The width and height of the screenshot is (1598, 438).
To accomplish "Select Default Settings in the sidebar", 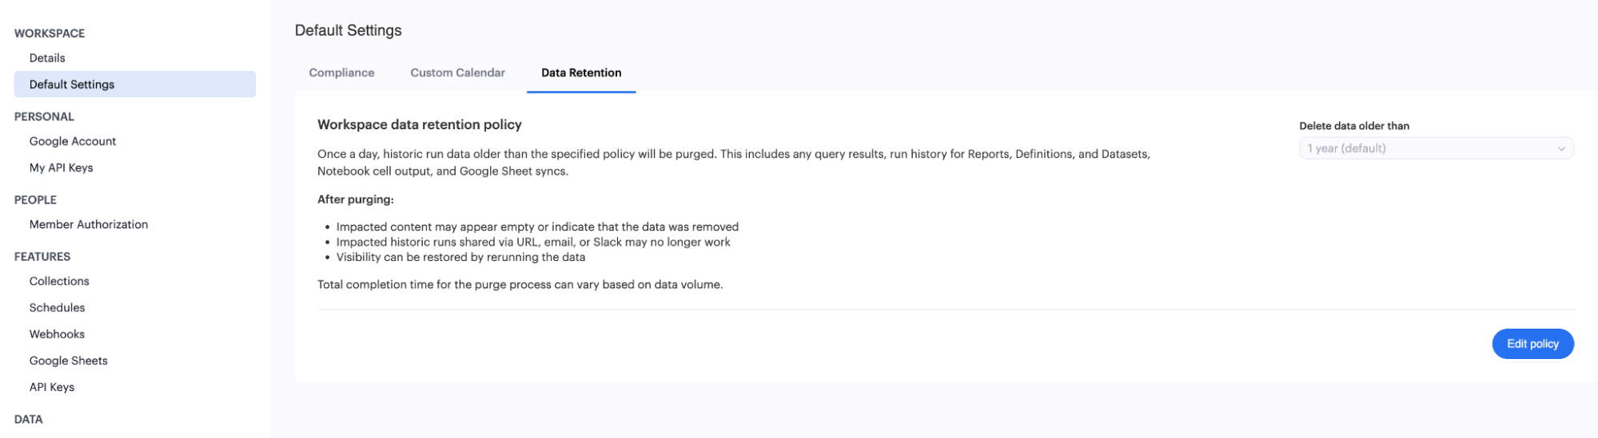I will tap(72, 84).
